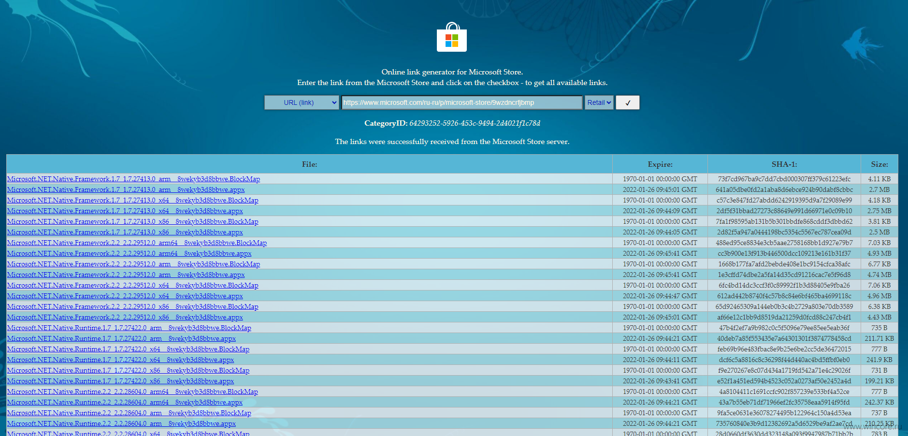Open the URL (link) type dropdown
This screenshot has height=436, width=908.
[x=302, y=102]
